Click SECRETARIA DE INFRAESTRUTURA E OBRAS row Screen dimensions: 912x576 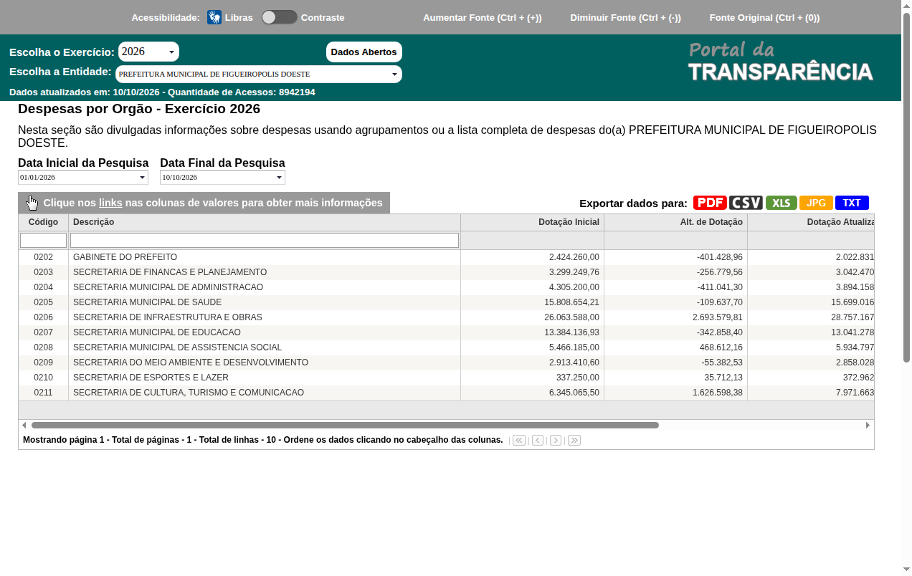446,317
